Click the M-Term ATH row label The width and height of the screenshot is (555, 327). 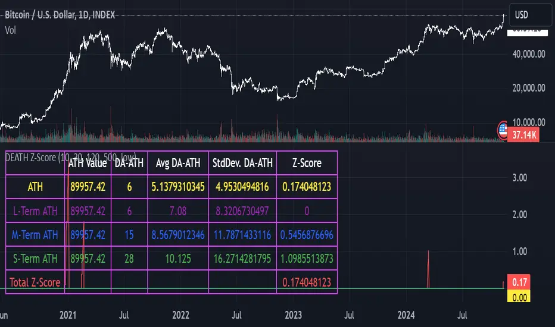tap(35, 234)
